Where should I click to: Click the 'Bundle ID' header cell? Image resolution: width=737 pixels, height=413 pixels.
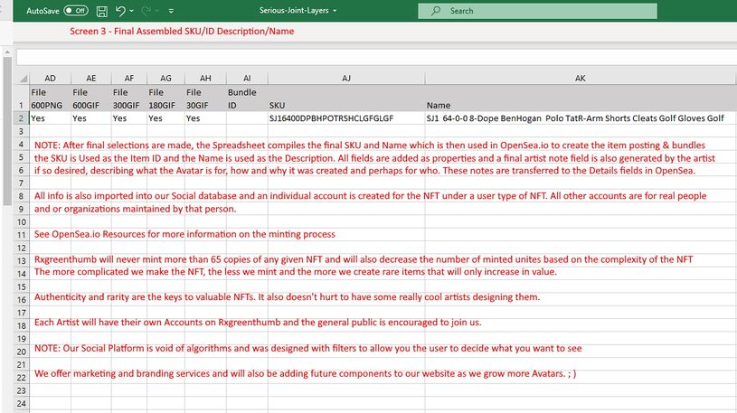(247, 99)
